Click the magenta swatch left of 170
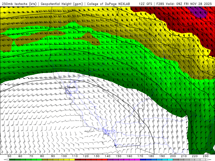Viewport: 215px width, 161px height. 137,159
